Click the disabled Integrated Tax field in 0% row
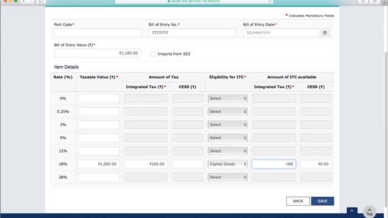This screenshot has height=218, width=388. (x=145, y=98)
